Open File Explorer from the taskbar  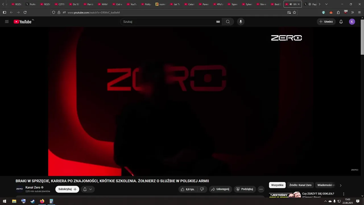coord(14,201)
